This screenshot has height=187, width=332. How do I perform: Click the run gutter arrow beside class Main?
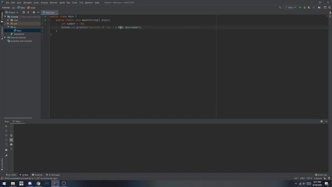[45, 17]
